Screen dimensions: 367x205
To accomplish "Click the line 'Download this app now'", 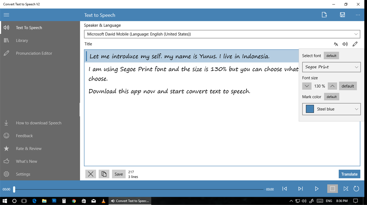I will 169,91.
